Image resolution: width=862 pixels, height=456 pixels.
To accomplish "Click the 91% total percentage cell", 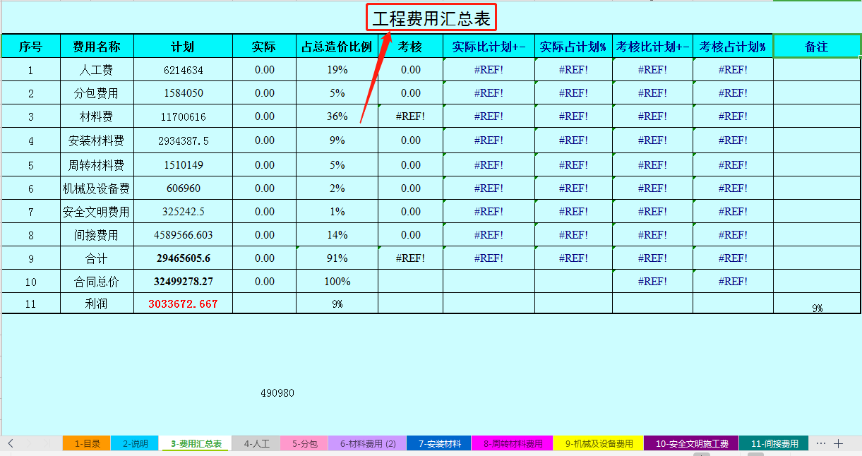I will [337, 258].
